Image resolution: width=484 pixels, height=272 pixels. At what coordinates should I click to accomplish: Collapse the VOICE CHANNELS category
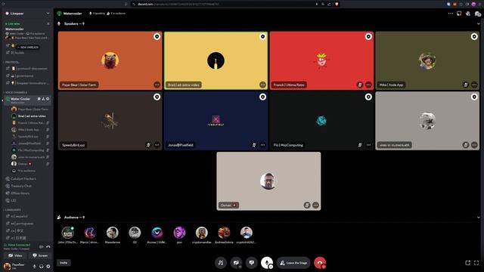coord(15,92)
